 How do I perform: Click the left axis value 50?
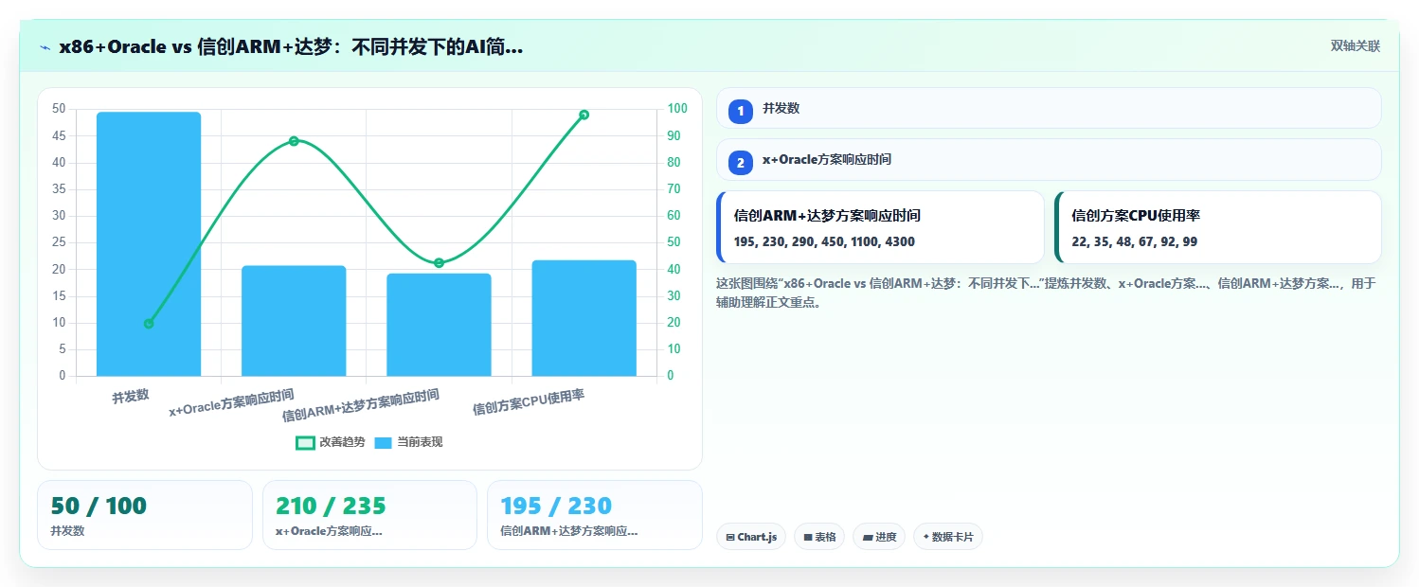click(x=59, y=109)
